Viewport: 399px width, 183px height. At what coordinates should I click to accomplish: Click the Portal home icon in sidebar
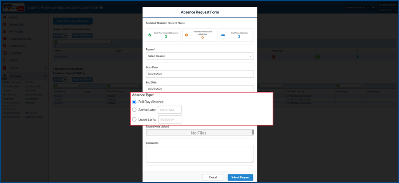pos(5,17)
